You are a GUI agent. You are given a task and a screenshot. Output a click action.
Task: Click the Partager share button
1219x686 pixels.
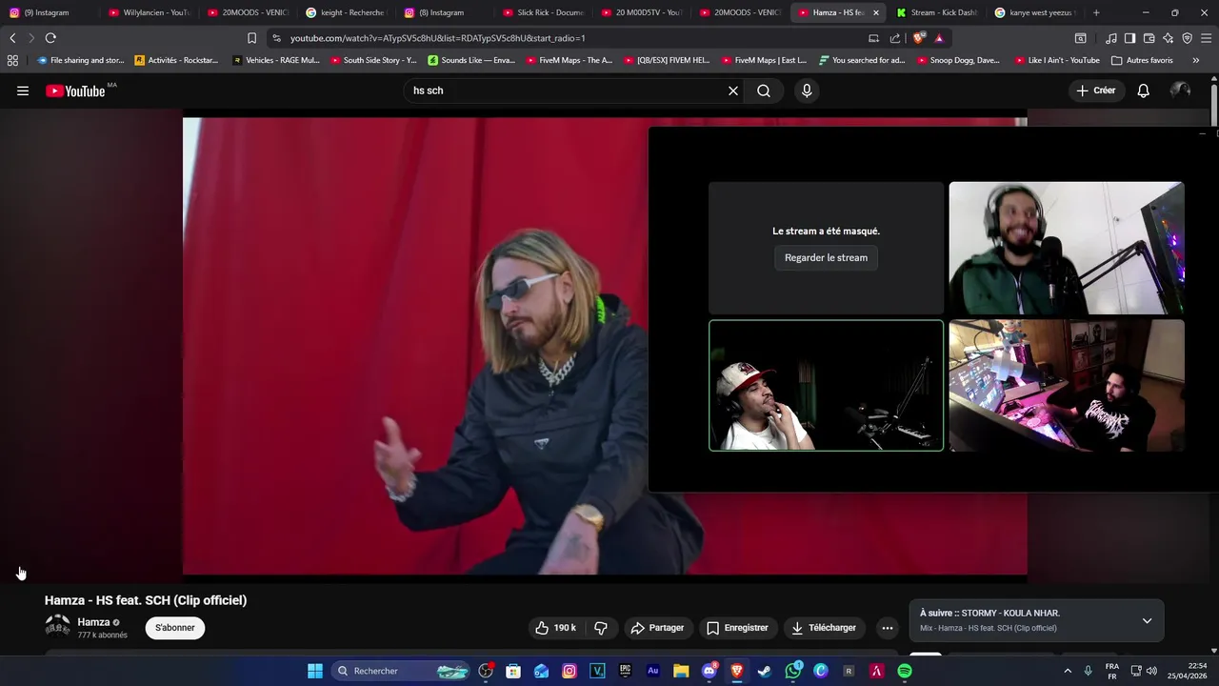coord(657,628)
